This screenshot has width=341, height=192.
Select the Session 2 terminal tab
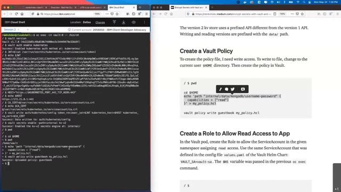(10, 30)
